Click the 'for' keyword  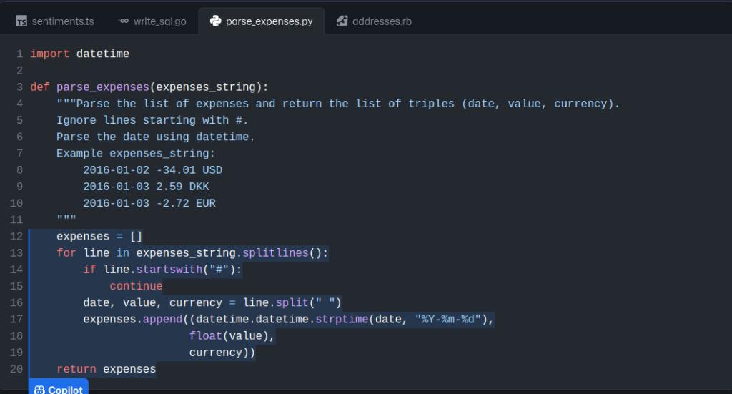(66, 253)
